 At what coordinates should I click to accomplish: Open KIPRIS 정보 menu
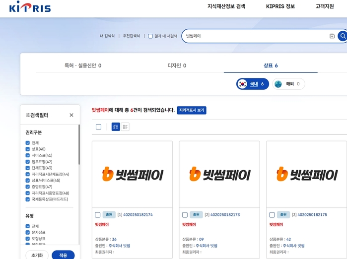(280, 6)
